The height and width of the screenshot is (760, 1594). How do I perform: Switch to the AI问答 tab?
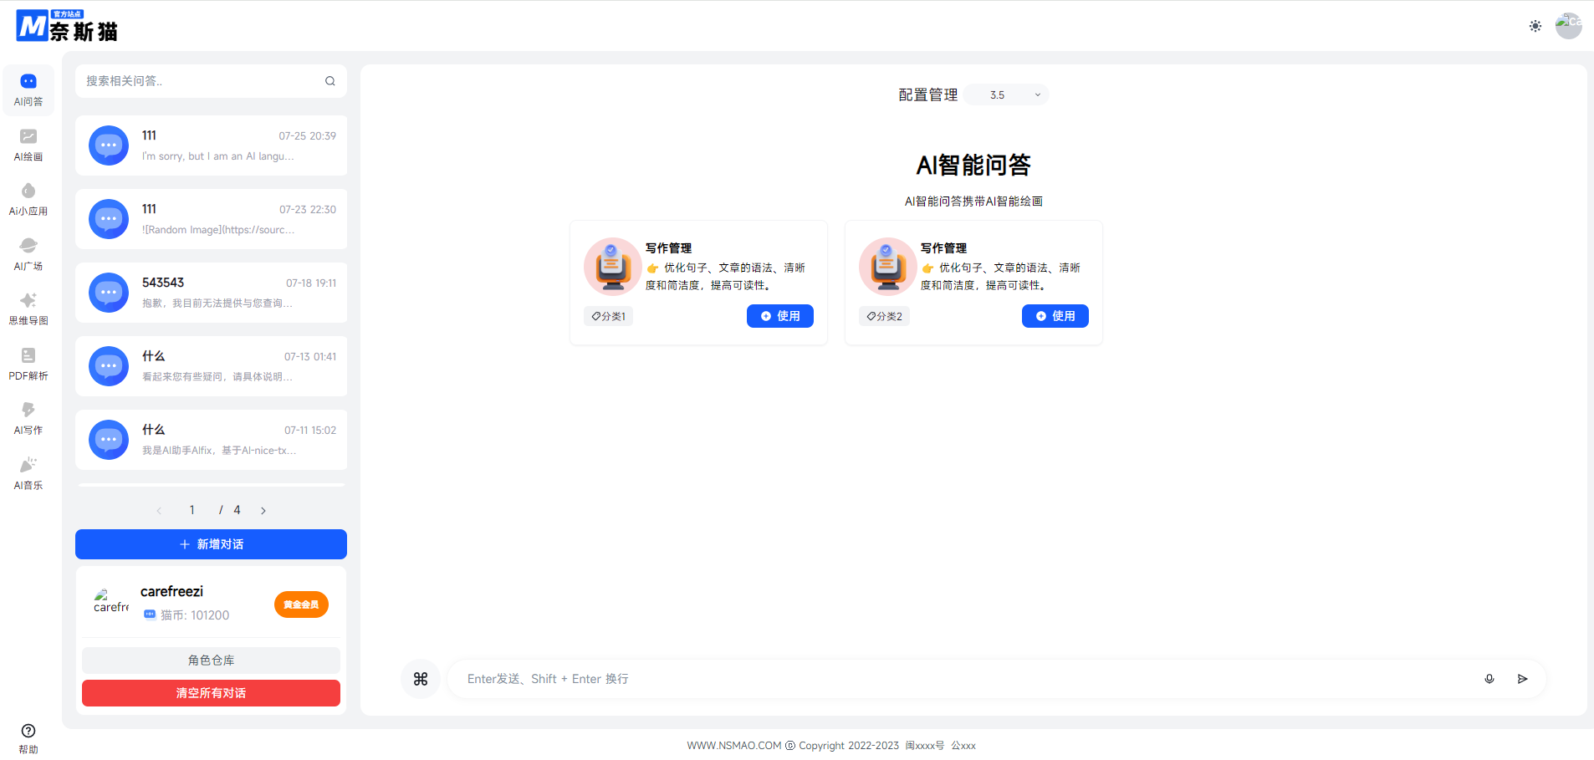point(28,89)
